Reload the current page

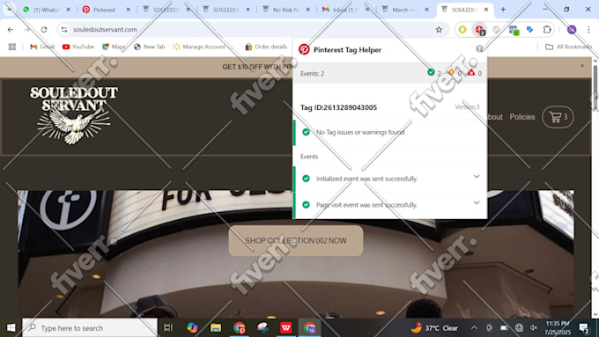[44, 29]
